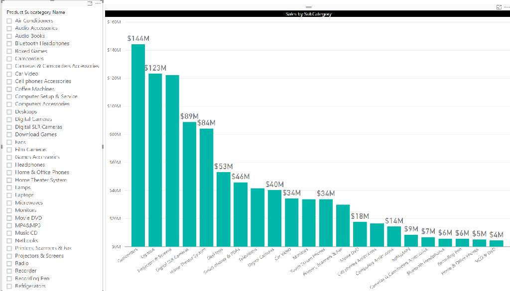Select the Camcorders $144M bar
Viewport: 510px width, 291px height.
pos(138,145)
